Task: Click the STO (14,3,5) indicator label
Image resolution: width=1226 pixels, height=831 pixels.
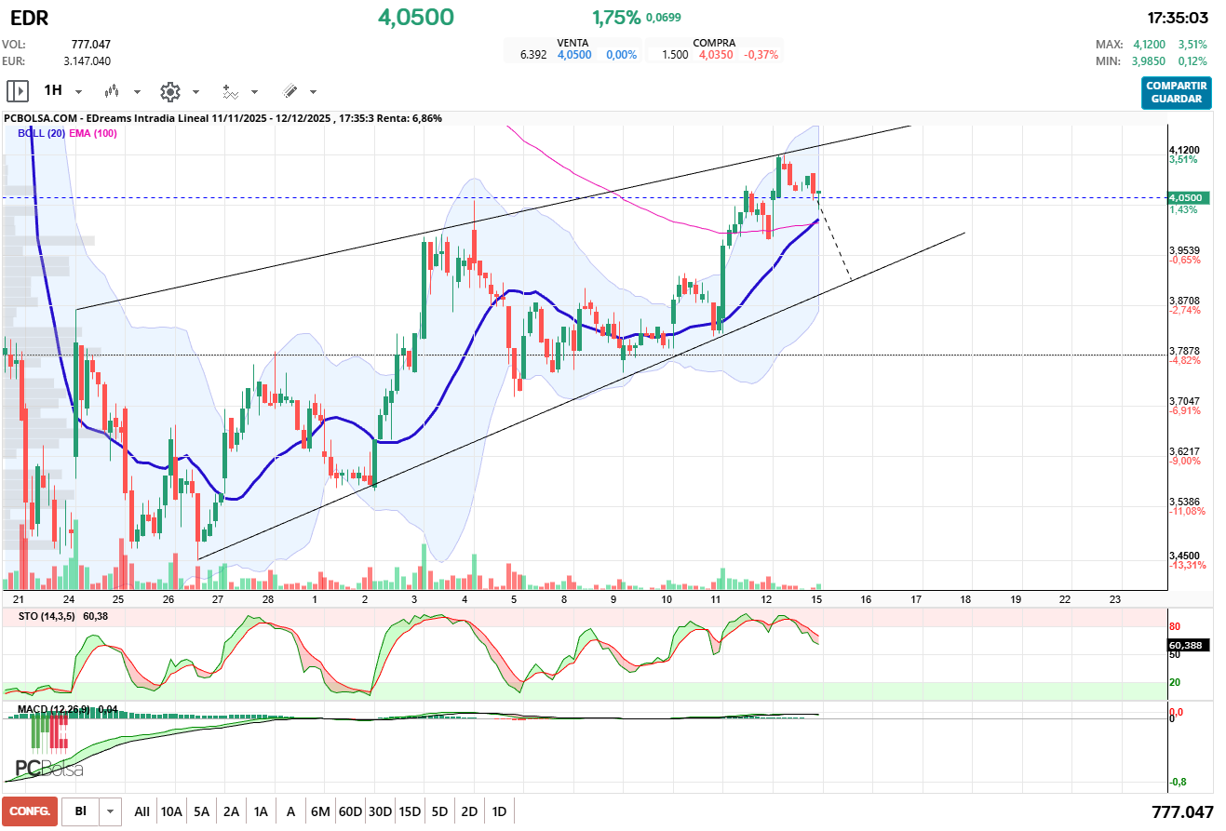Action: coord(48,616)
